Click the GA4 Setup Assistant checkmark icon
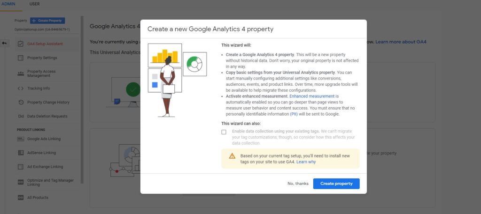The image size is (481, 214). click(x=21, y=44)
